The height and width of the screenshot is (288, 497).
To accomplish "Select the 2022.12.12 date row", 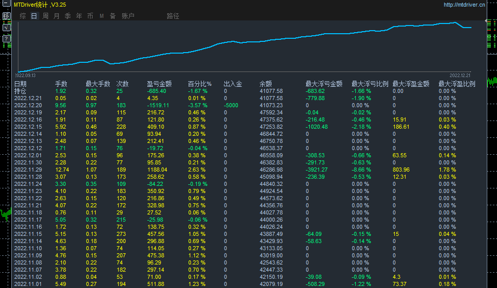I will click(28, 149).
